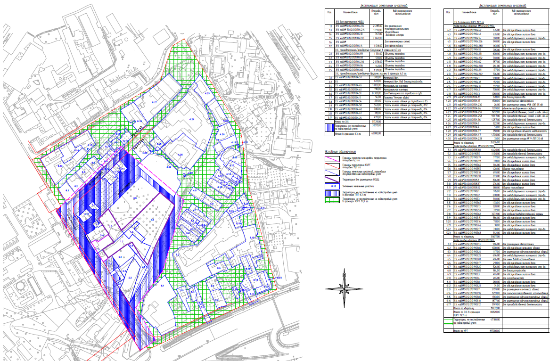This screenshot has width=550, height=361.
Task: Click the blue hatch swatch in left table
Action: 329,127
